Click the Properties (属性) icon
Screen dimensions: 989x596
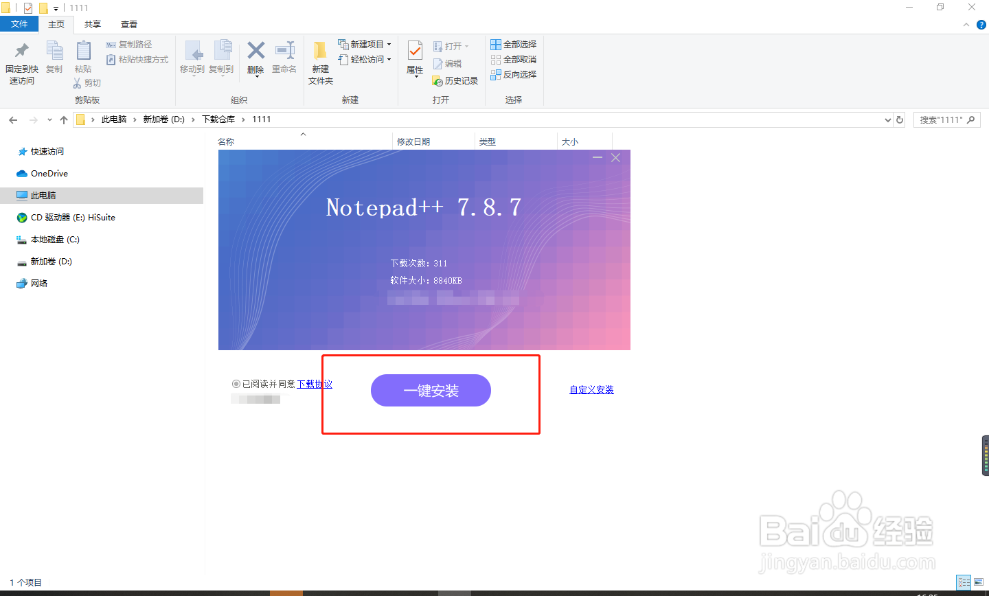[415, 51]
